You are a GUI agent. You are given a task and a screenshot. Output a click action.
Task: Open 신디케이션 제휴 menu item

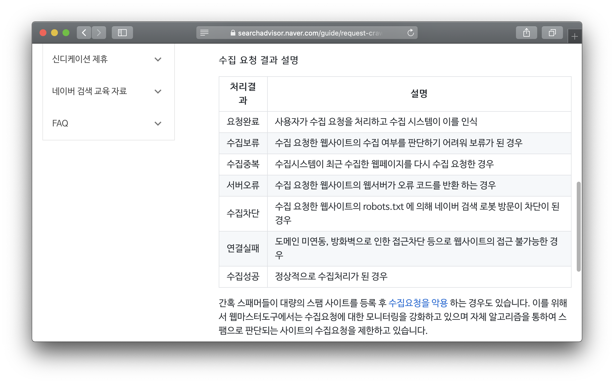(80, 59)
